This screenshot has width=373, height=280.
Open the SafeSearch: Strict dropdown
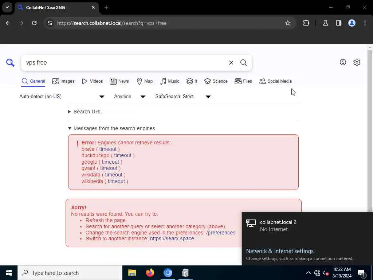(183, 96)
